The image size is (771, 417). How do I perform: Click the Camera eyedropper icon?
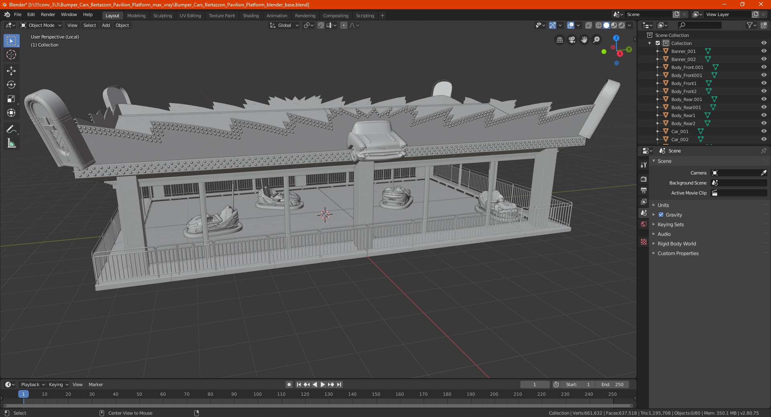point(763,173)
